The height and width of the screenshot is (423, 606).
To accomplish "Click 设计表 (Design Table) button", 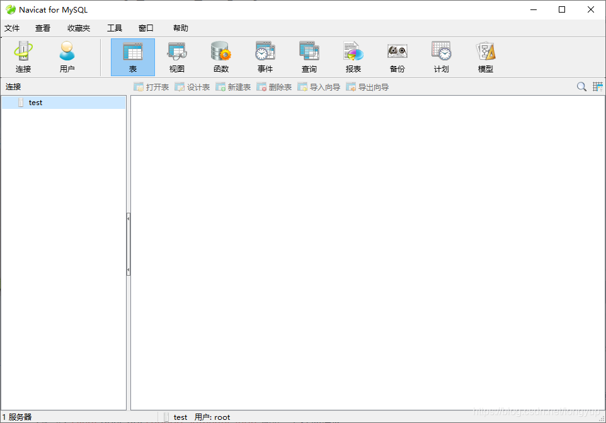I will pos(192,87).
